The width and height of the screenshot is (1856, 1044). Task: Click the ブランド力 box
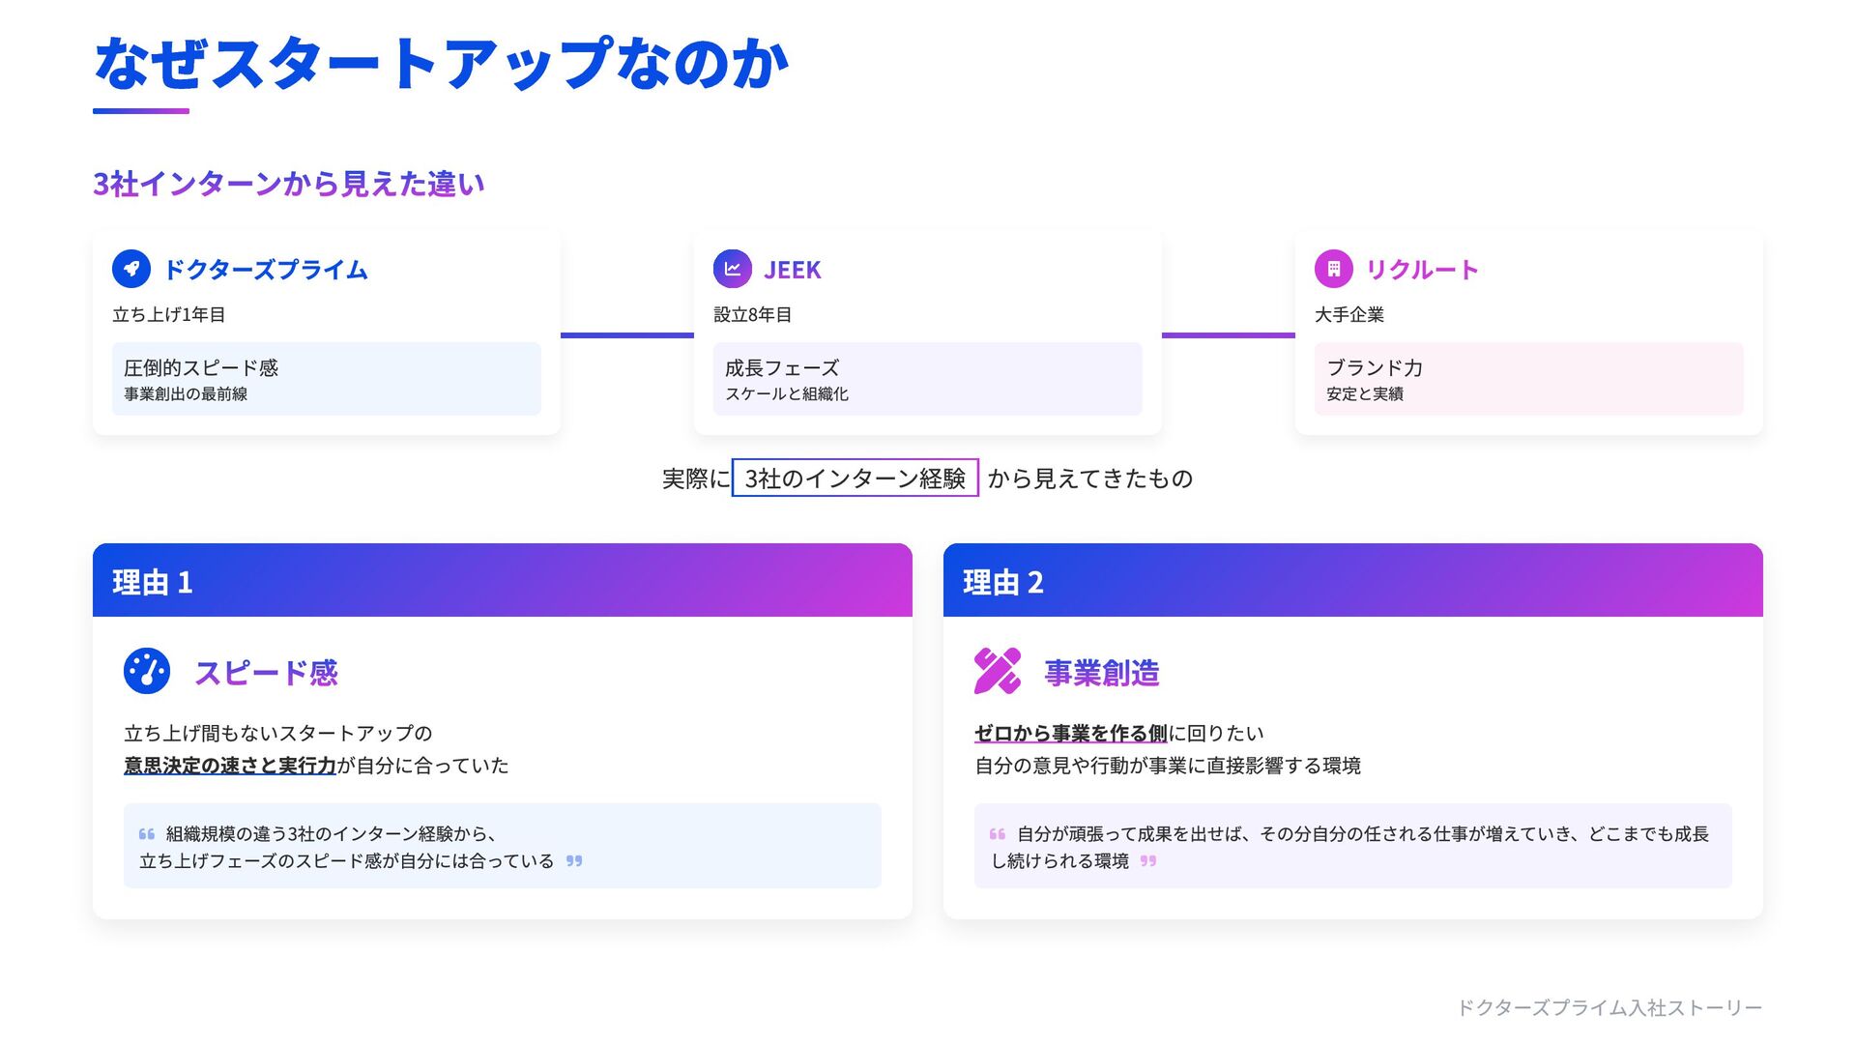(1528, 379)
